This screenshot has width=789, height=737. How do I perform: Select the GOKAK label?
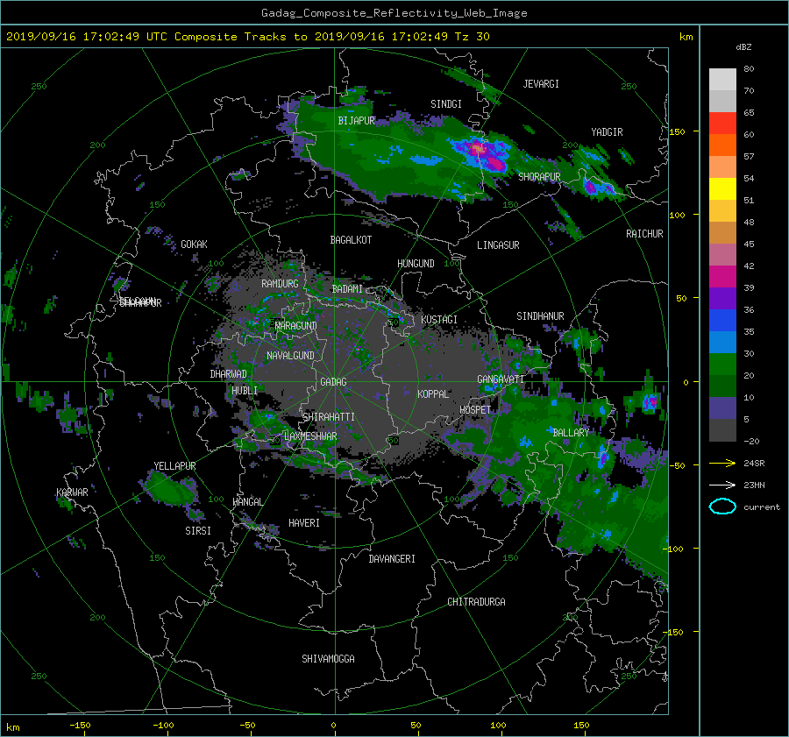[x=194, y=244]
